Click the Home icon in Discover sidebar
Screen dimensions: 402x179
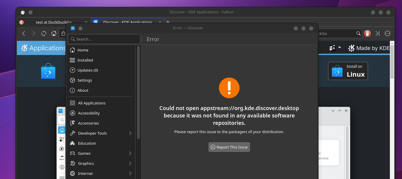(72, 50)
